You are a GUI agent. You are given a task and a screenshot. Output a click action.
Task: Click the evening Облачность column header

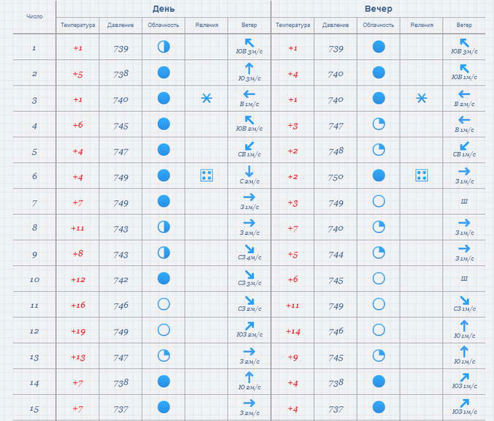coord(378,25)
